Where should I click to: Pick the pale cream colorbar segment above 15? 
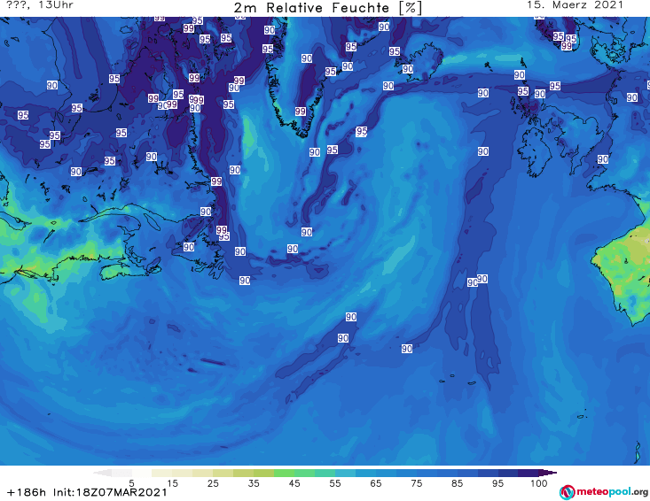tap(161, 473)
